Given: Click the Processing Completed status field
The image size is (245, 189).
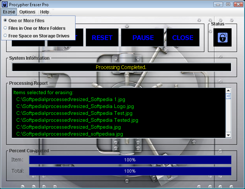Looking at the screenshot, I should tap(122, 67).
